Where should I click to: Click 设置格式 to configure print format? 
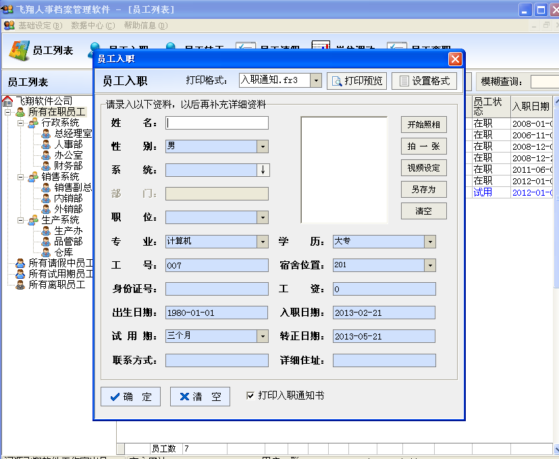425,79
